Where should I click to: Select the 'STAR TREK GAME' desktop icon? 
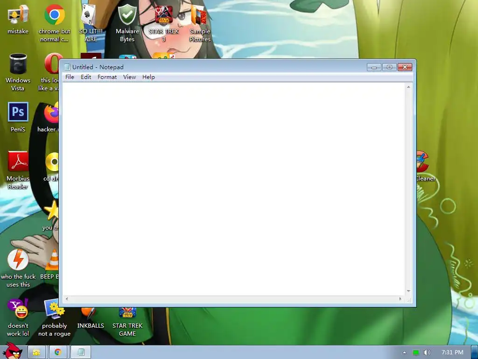point(127,321)
